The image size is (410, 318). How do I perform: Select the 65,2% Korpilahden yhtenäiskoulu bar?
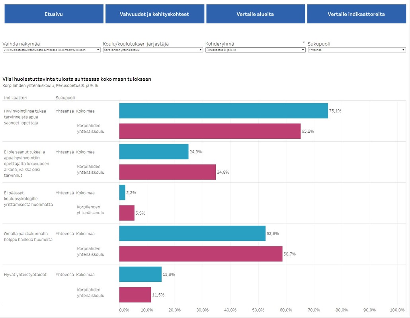[x=210, y=131]
